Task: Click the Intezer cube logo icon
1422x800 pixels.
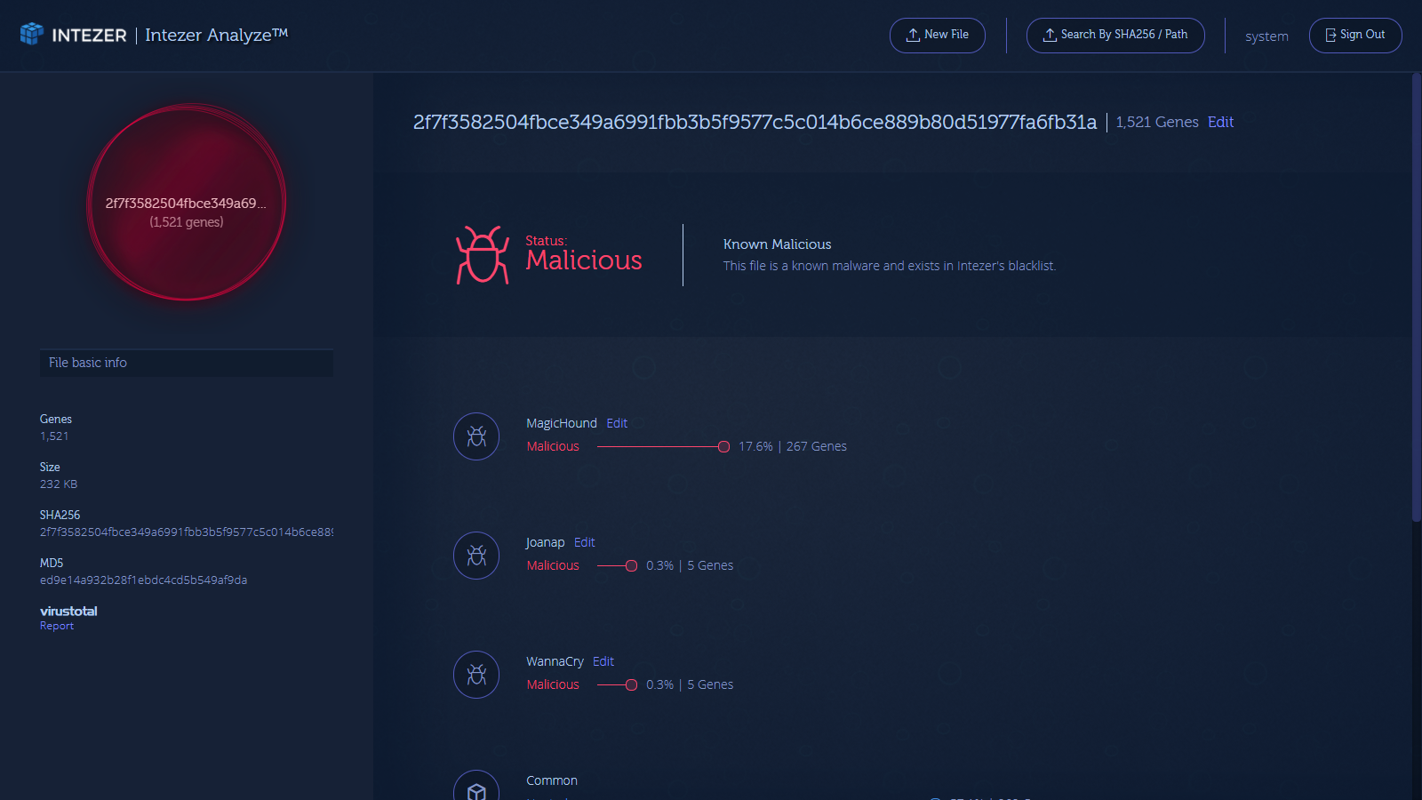Action: 32,34
